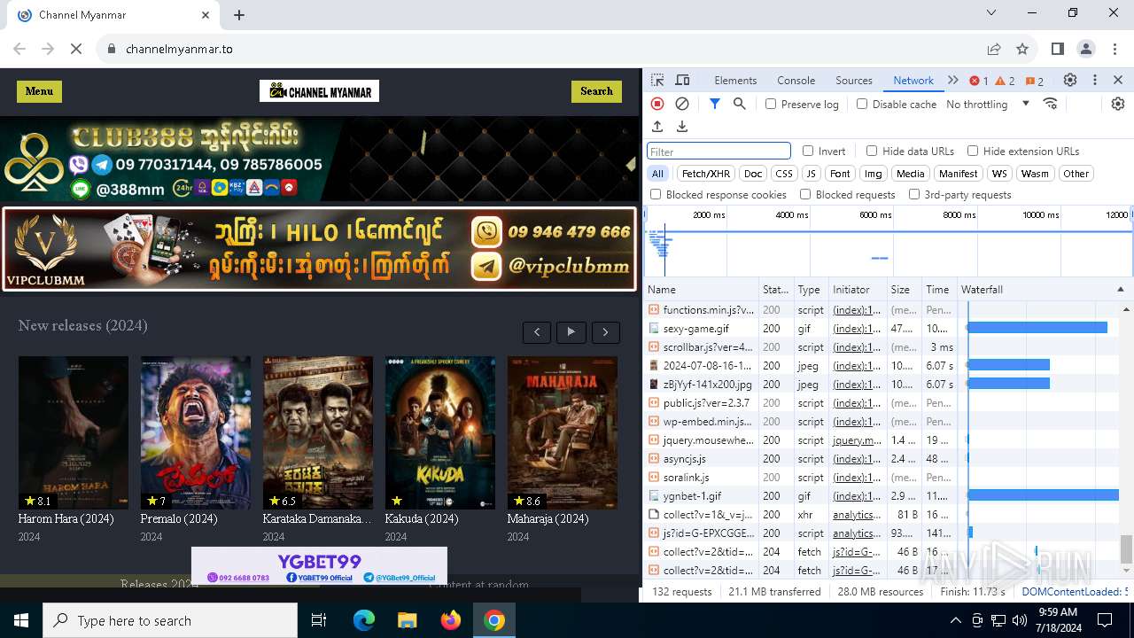This screenshot has height=638, width=1134.
Task: Go to previous new releases
Action: [537, 332]
